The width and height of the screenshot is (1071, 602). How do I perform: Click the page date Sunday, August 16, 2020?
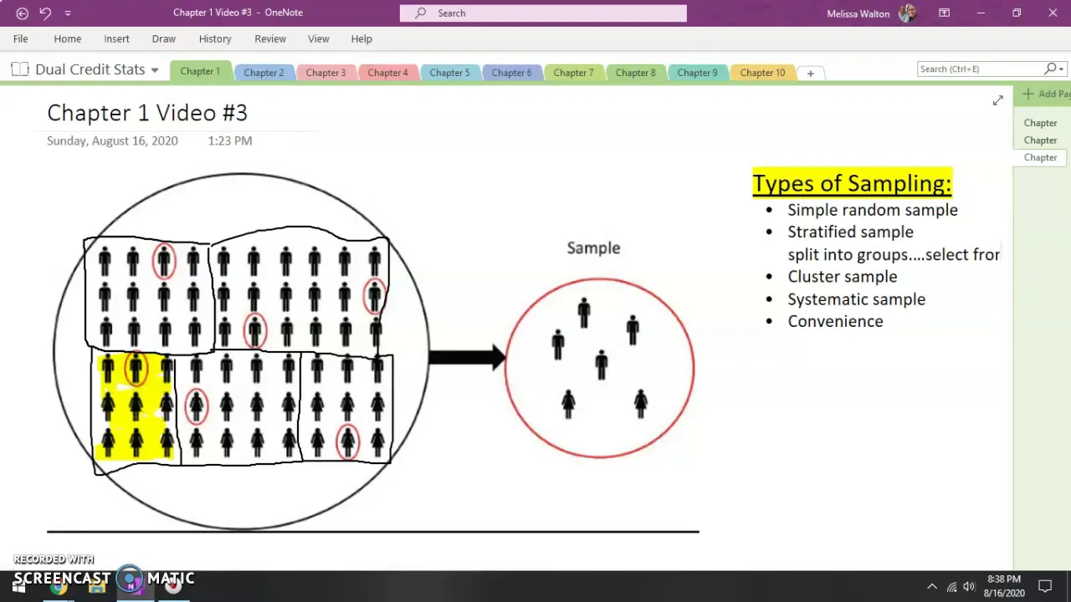tap(112, 140)
